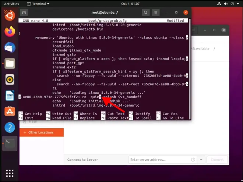Viewport: 243px width, 182px height.
Task: Close the terminal window
Action: point(186,13)
